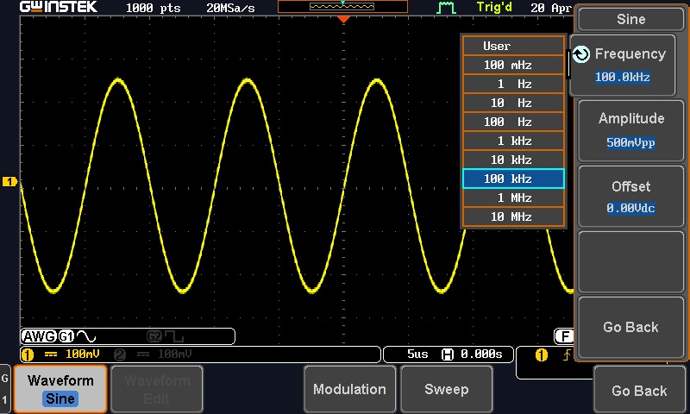The height and width of the screenshot is (414, 690).
Task: Click the memory bar waveform overview
Action: pyautogui.click(x=342, y=7)
